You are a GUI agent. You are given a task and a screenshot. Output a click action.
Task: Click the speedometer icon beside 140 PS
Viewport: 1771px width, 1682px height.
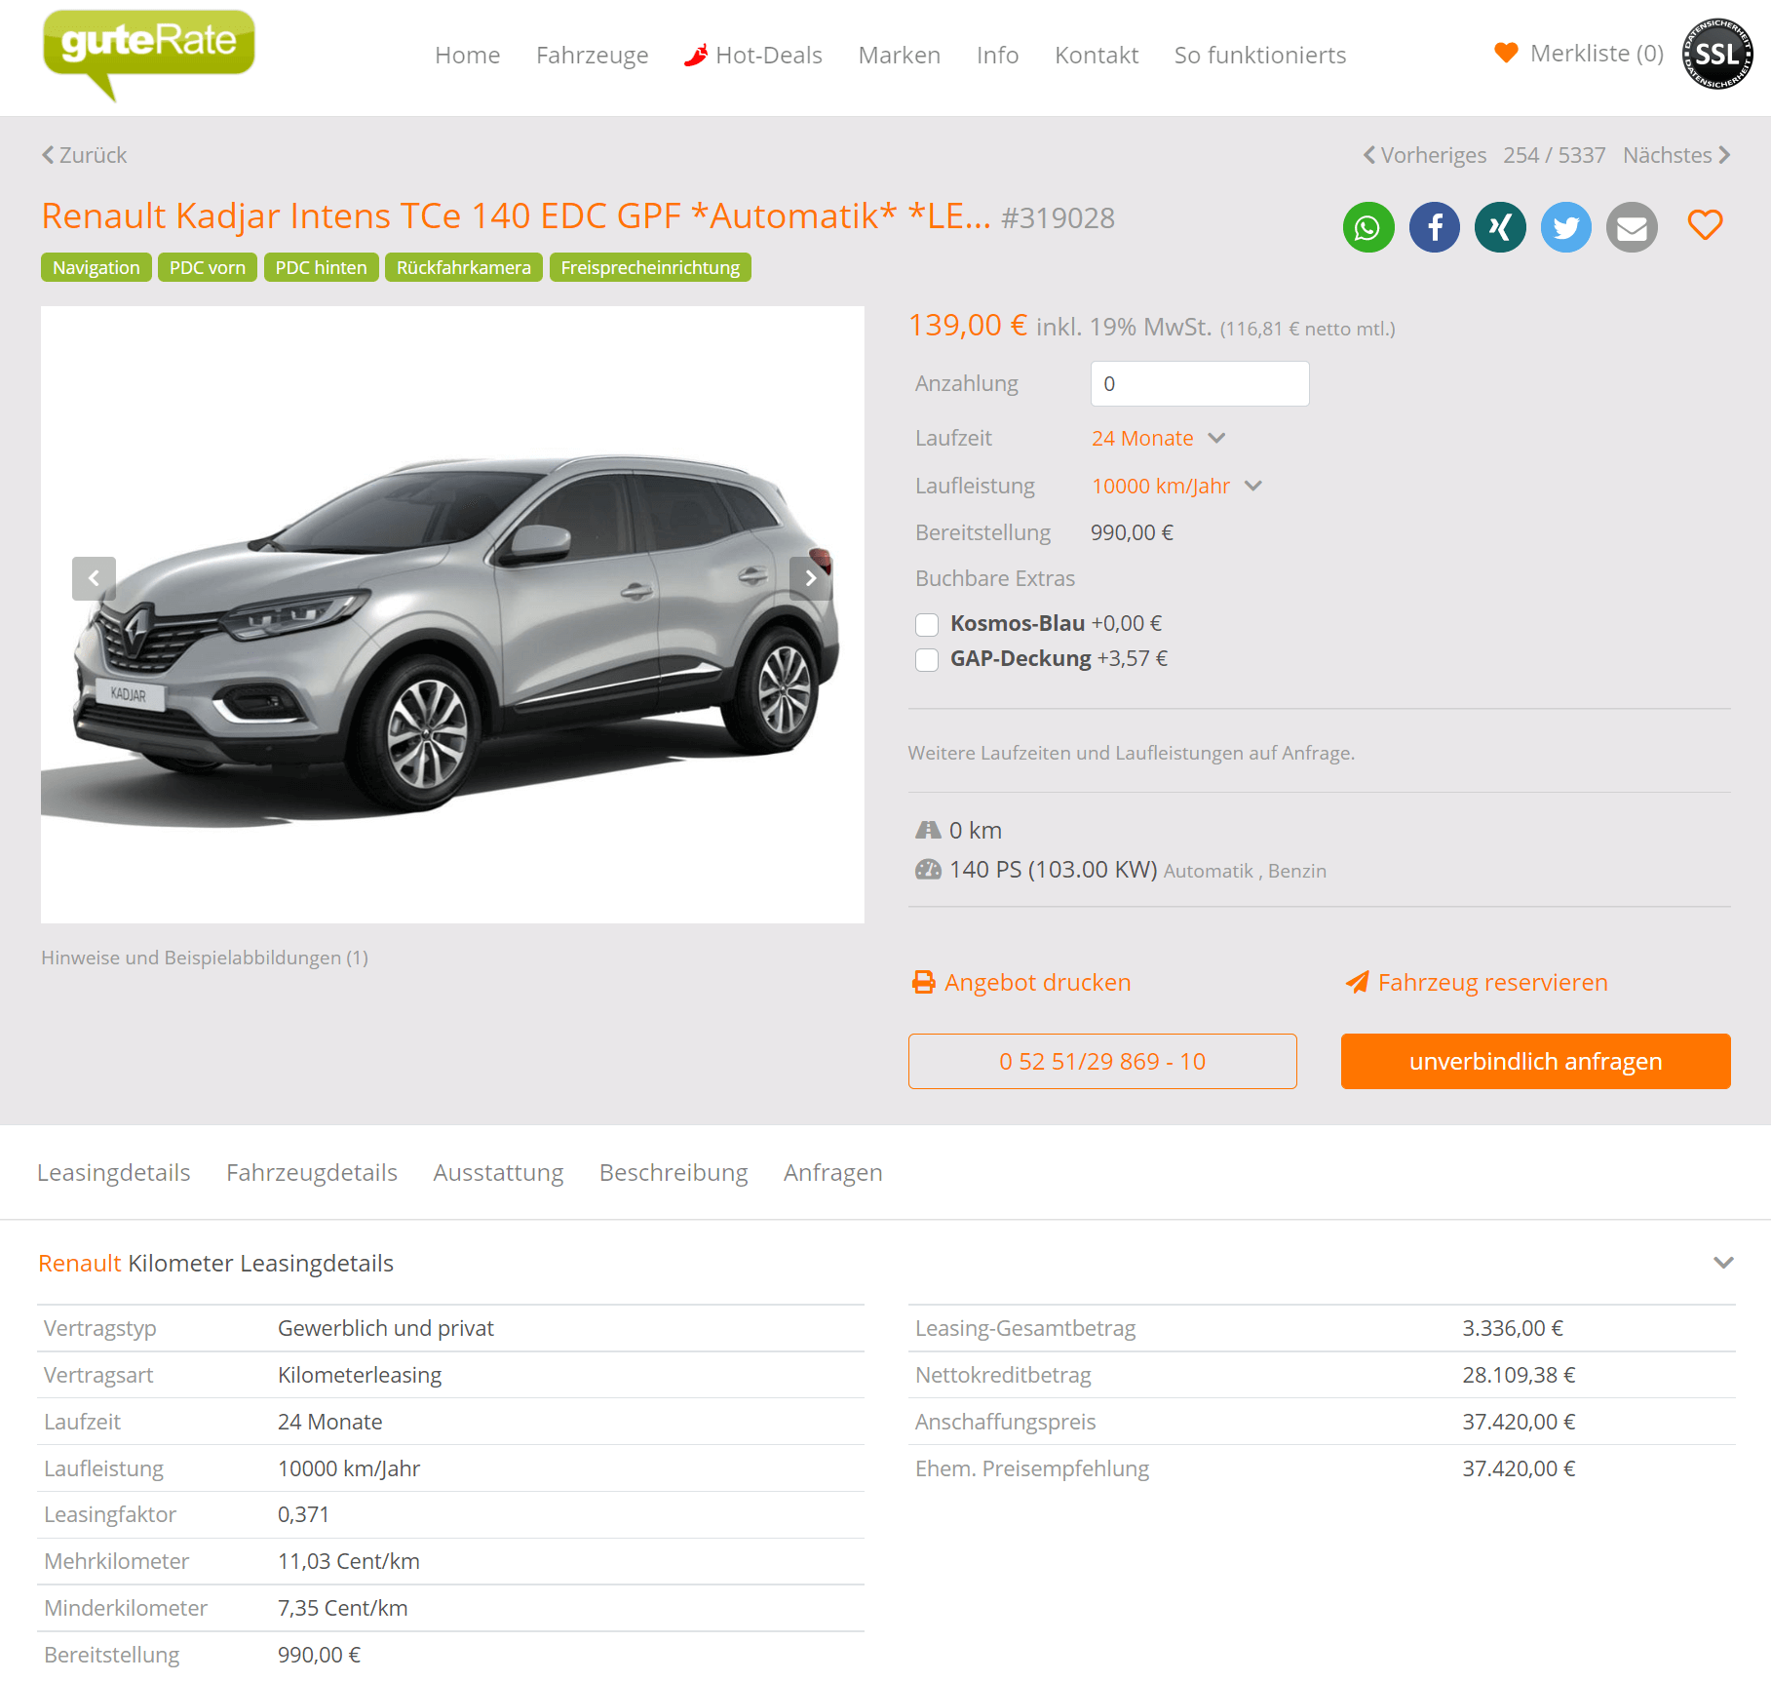[x=928, y=869]
